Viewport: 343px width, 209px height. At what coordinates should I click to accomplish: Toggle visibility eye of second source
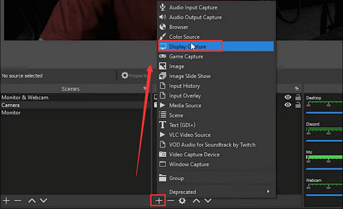(x=288, y=105)
